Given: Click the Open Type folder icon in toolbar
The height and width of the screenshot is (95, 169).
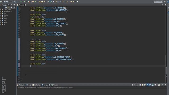Looking at the screenshot, I should 39,2.
